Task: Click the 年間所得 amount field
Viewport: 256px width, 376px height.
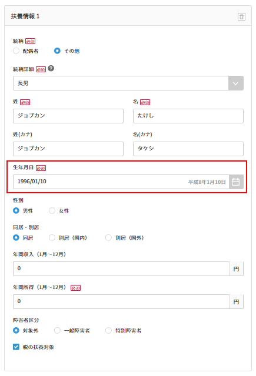Action: tap(121, 301)
